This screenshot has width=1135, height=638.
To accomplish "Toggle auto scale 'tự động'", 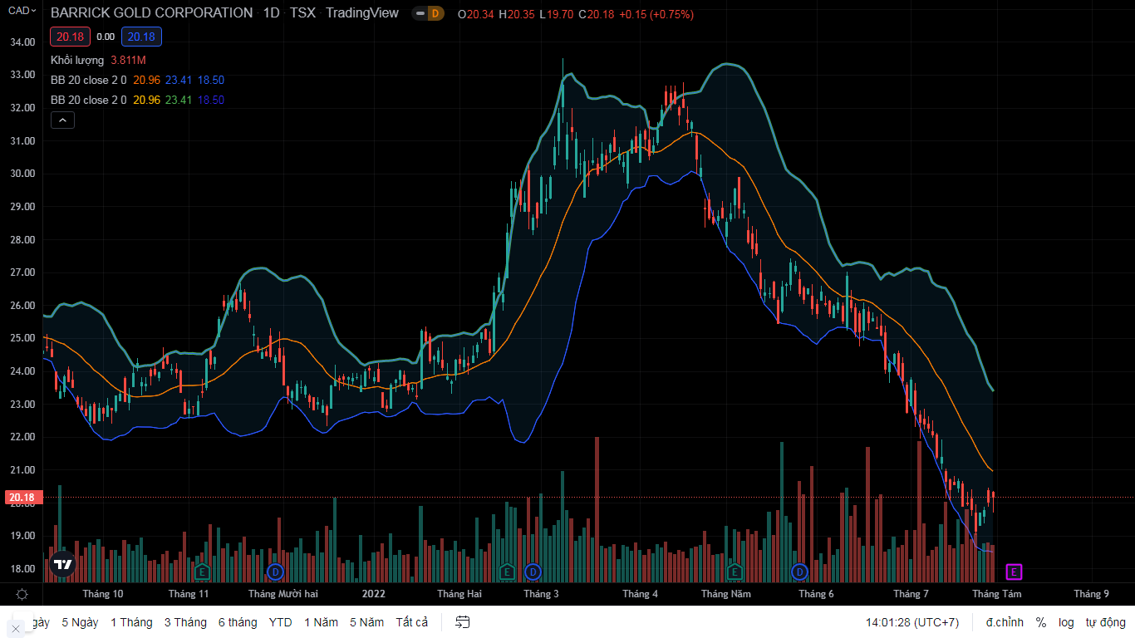I will tap(1105, 622).
